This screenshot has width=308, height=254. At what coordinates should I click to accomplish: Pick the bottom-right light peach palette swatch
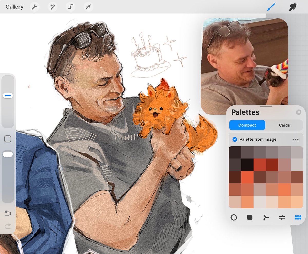click(297, 202)
